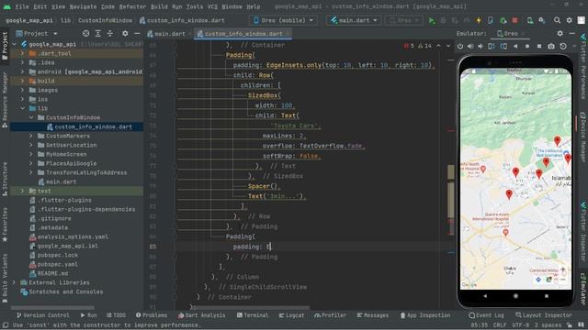This screenshot has height=330, width=588.
Task: Jump to next highlighted error arrow
Action: pyautogui.click(x=448, y=46)
